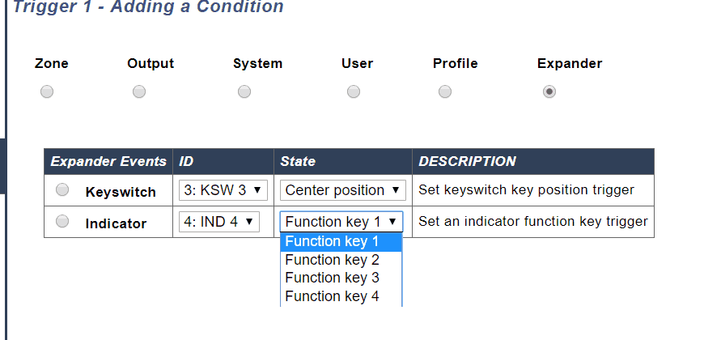This screenshot has width=704, height=340.
Task: Select the Output radio button
Action: pyautogui.click(x=139, y=92)
